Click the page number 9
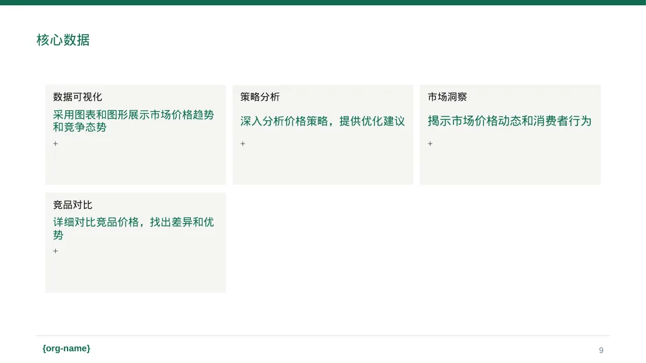The width and height of the screenshot is (646, 363). pos(601,350)
